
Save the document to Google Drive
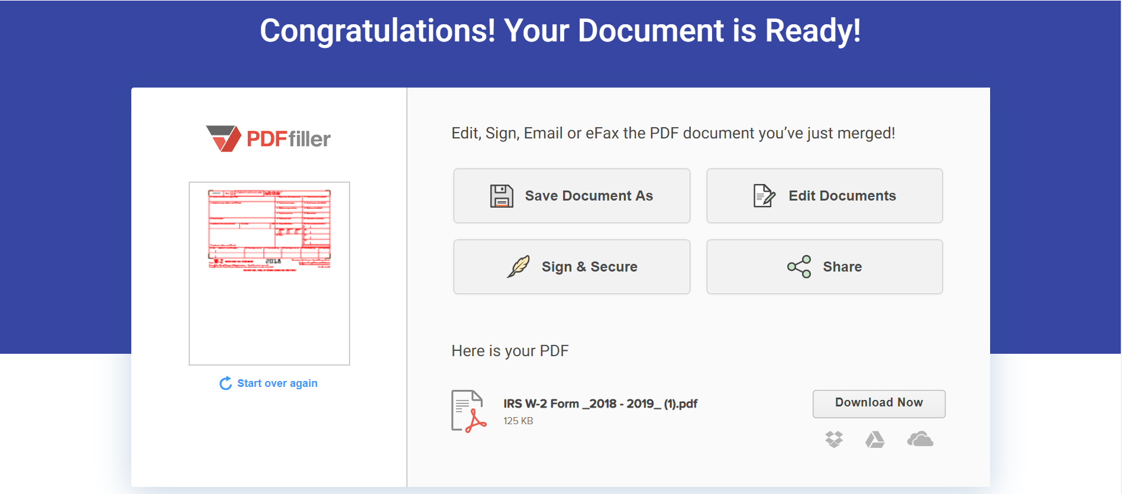875,440
